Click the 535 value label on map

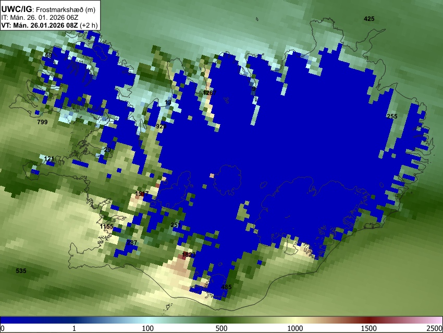[x=21, y=271]
